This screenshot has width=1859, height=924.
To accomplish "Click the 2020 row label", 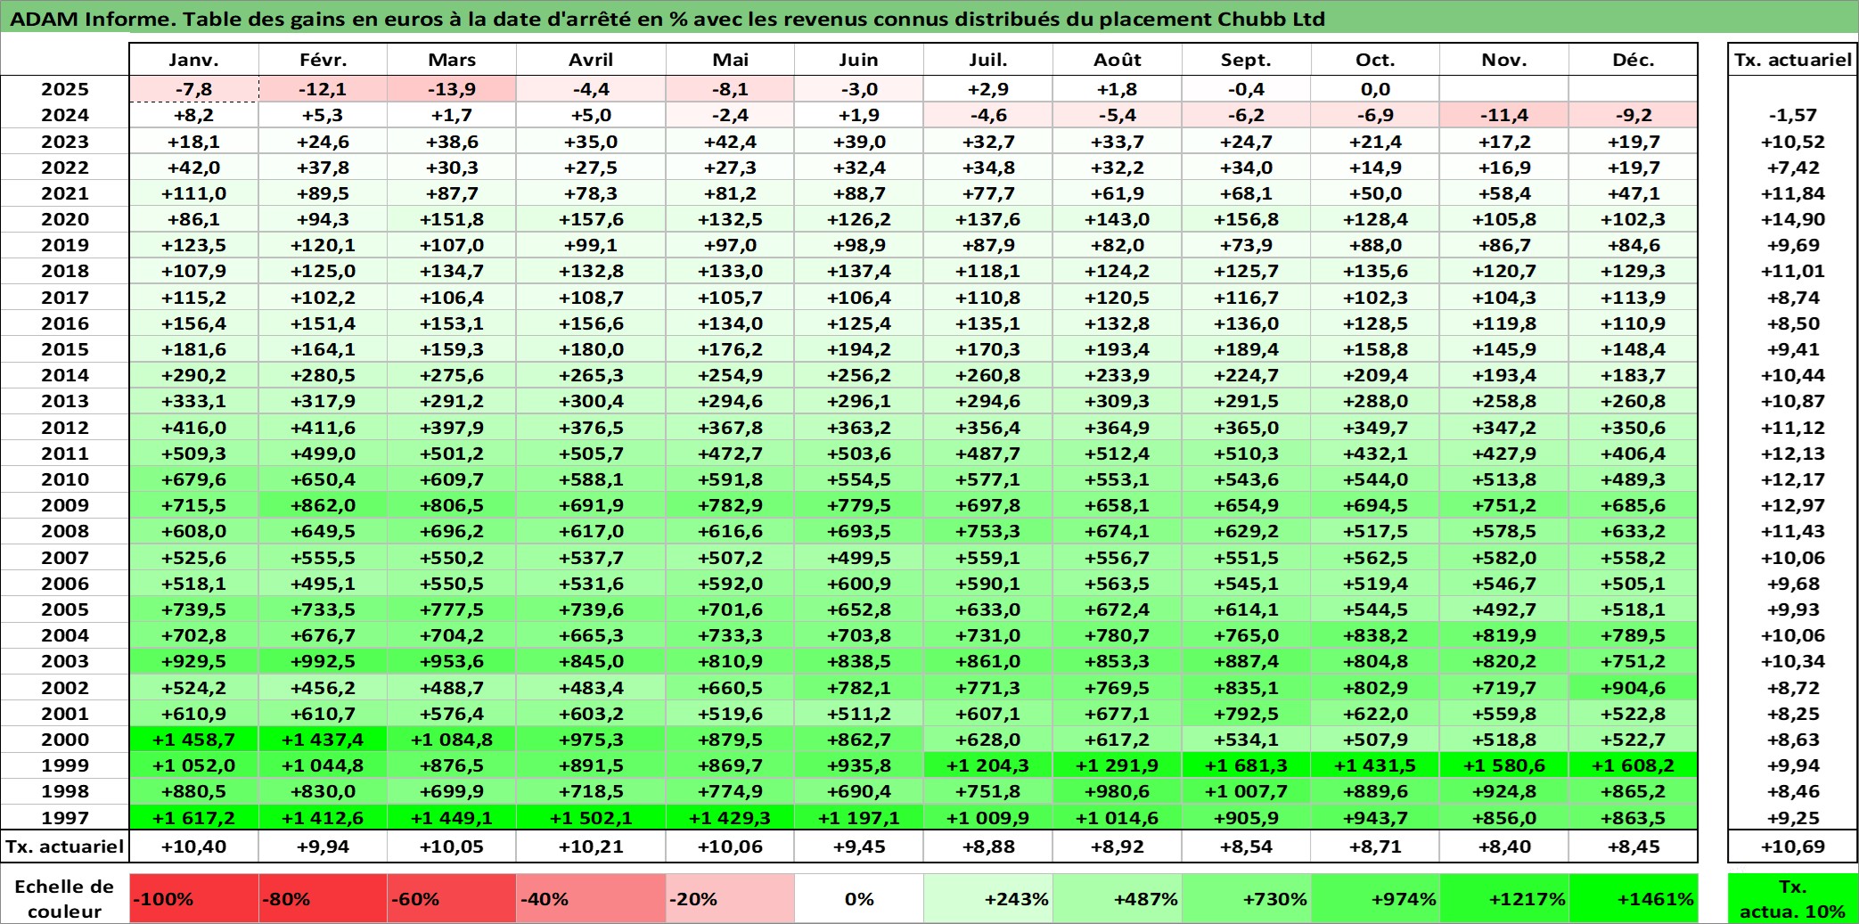I will [65, 219].
